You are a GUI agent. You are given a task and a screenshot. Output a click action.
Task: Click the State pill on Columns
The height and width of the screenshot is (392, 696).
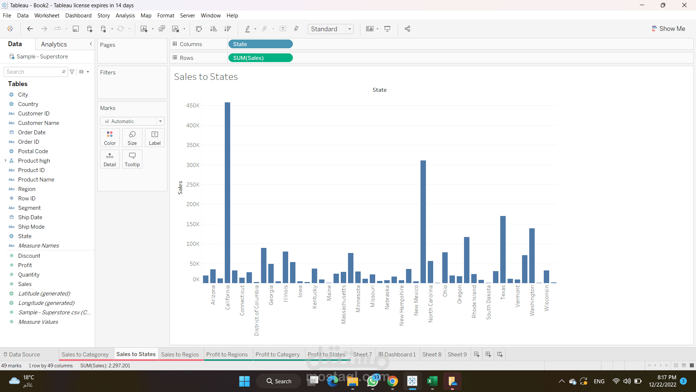tap(260, 44)
